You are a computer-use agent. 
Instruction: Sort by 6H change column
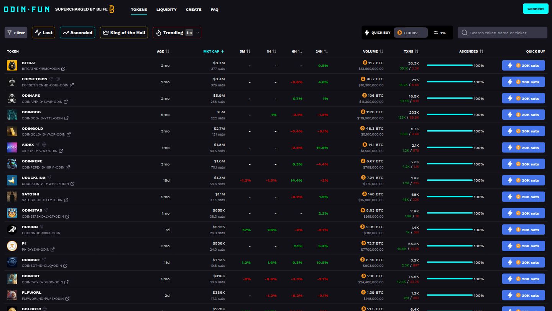tap(297, 51)
